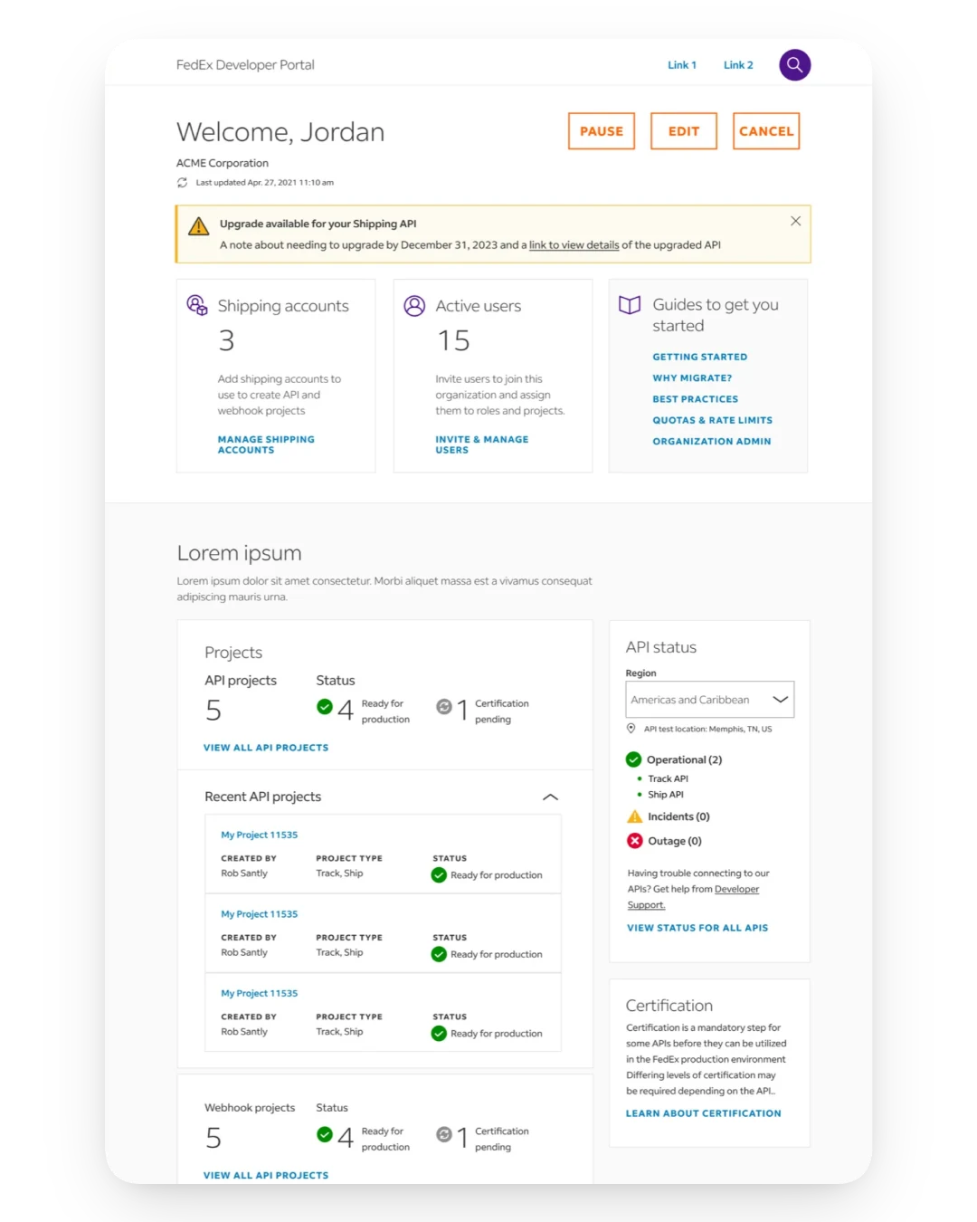Click the Incidents warning icon
Screen dimensions: 977x1222
pyautogui.click(x=635, y=816)
